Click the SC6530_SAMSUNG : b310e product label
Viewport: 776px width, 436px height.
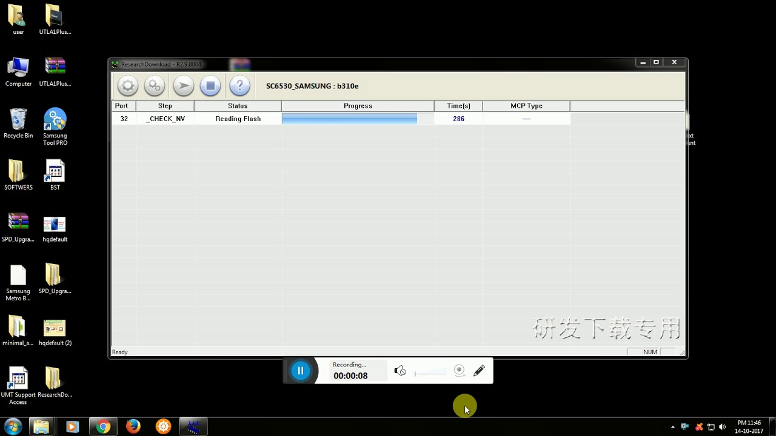pyautogui.click(x=312, y=86)
